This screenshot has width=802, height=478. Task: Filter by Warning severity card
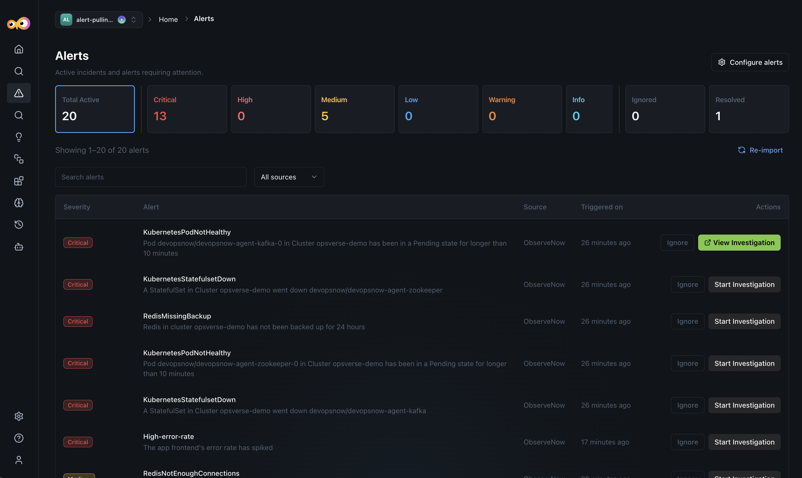(x=522, y=109)
